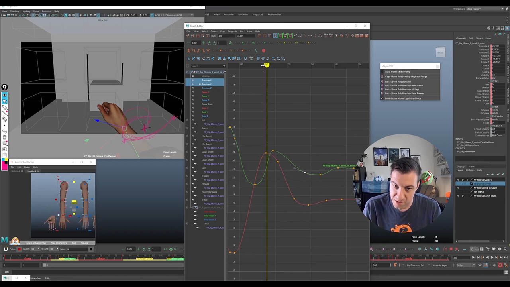Viewport: 510px width, 287px height.
Task: Click Paste Xform Relationship All Keys
Action: (402, 90)
